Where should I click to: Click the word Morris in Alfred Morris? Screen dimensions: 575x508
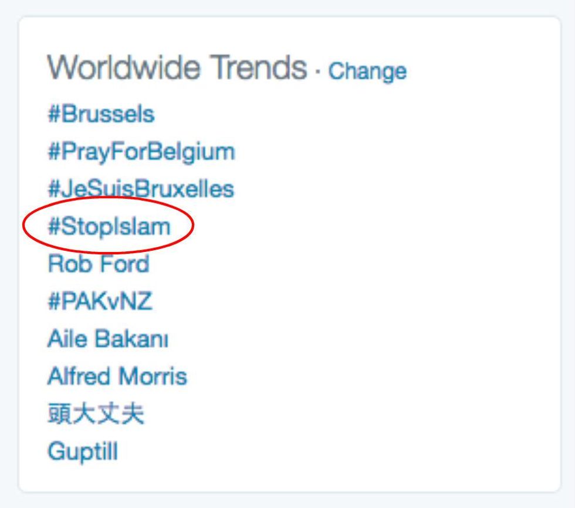pyautogui.click(x=153, y=376)
